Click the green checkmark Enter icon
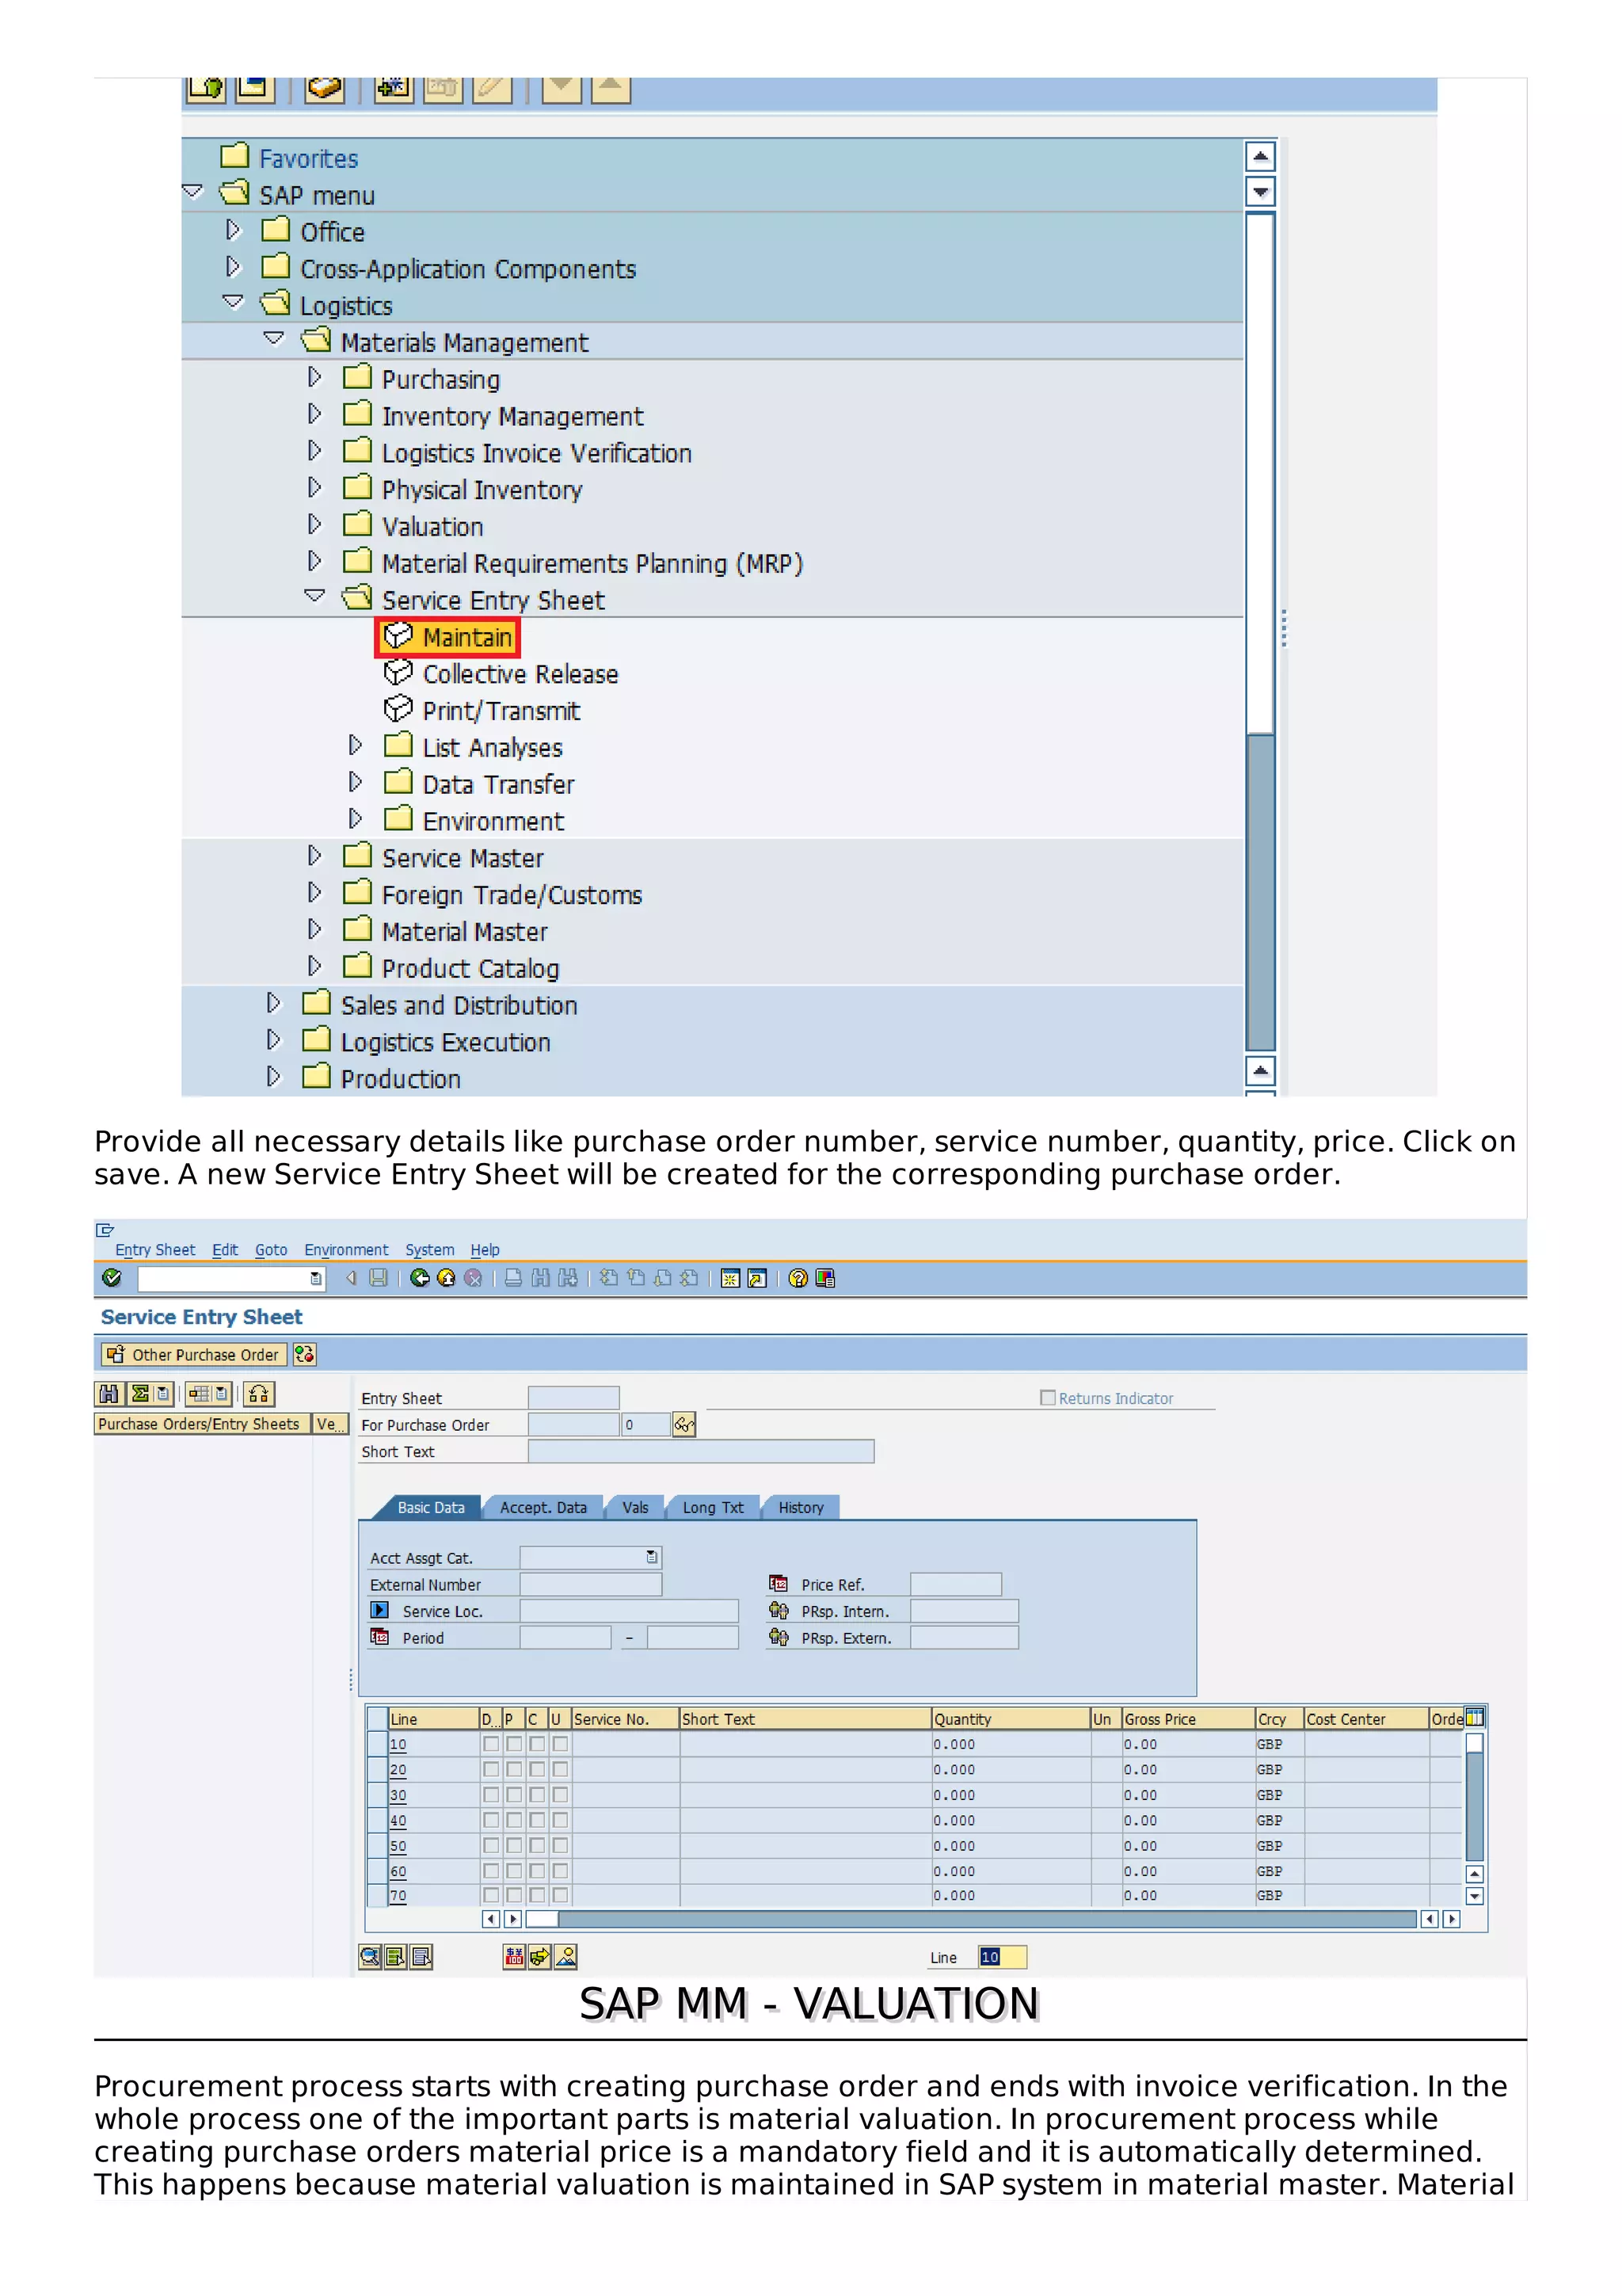Screen dimensions: 1622x2296 point(111,1277)
